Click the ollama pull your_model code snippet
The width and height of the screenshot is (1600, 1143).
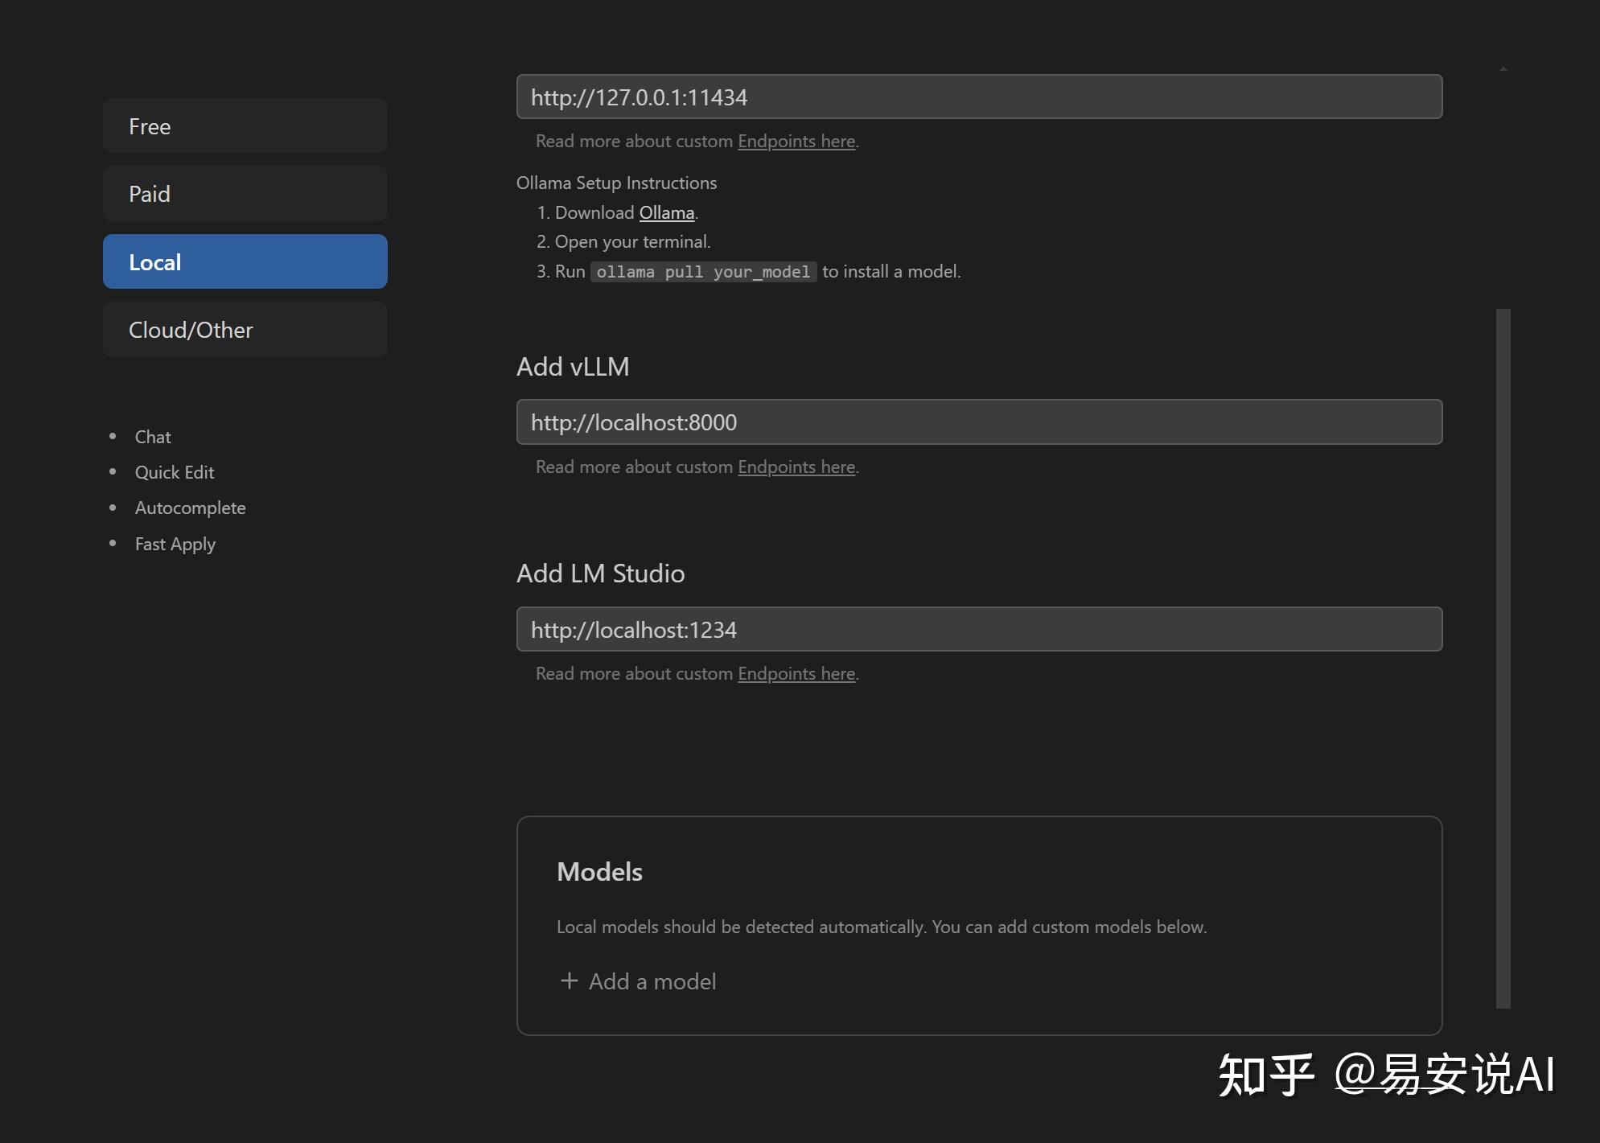(x=702, y=272)
